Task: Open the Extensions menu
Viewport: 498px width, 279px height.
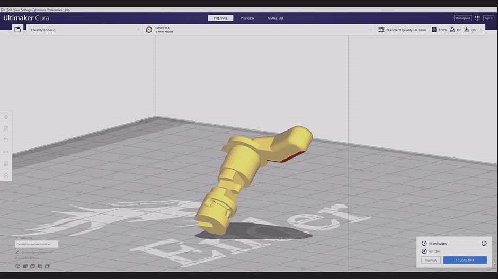Action: [39, 10]
